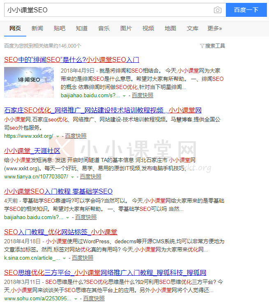Expand arrow next to tianya.cn URL
This screenshot has height=304, width=269.
coord(72,177)
